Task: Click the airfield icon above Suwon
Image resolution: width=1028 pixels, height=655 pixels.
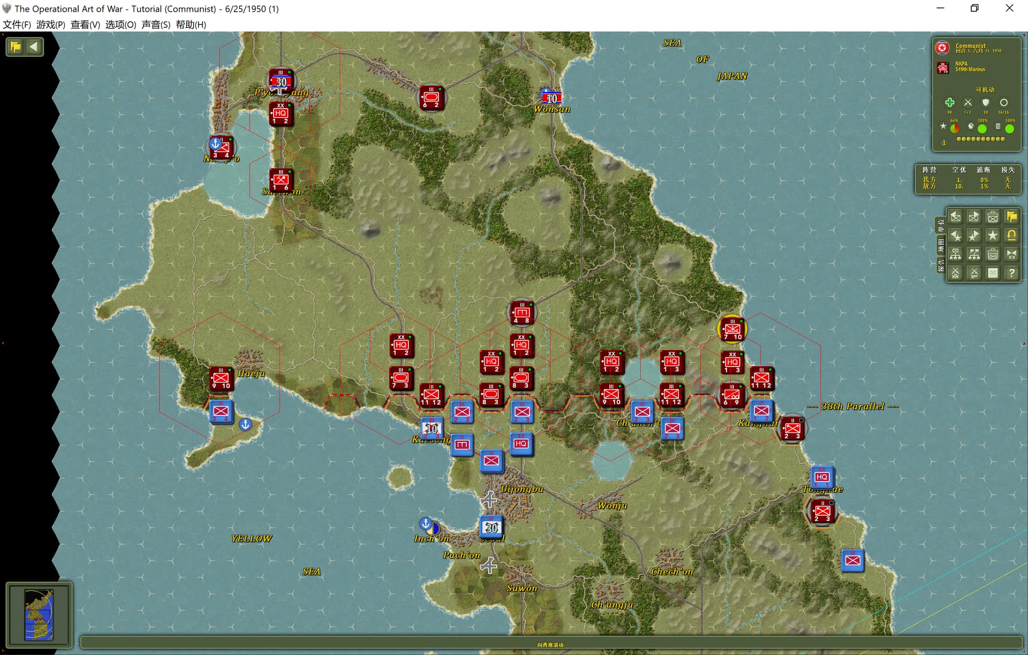Action: pos(488,565)
